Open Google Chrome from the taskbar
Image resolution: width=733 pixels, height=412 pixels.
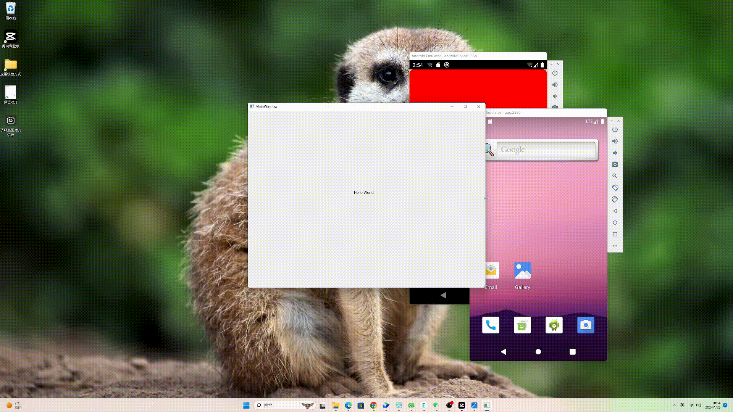click(373, 406)
